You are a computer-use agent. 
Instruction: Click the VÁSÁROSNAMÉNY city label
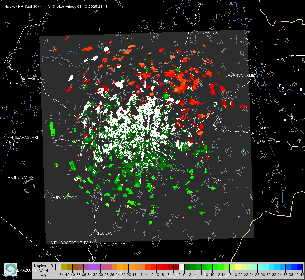tap(243, 75)
